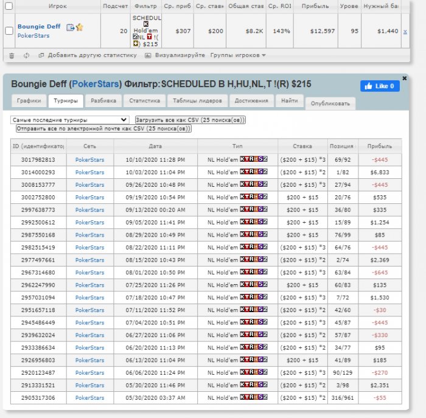
Task: Sort by Дата column header
Action: click(x=155, y=146)
